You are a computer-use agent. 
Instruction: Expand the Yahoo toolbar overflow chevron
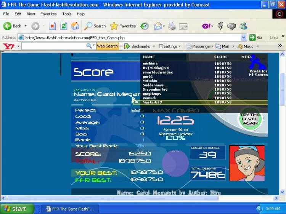click(x=280, y=45)
